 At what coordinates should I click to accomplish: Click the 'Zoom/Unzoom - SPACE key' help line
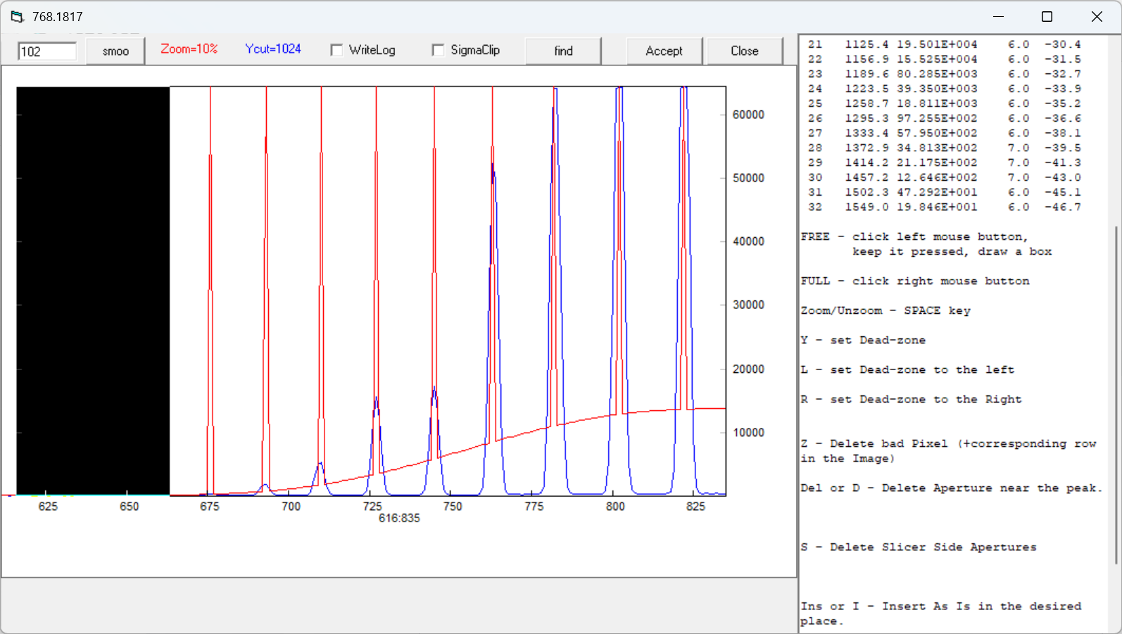click(x=885, y=310)
